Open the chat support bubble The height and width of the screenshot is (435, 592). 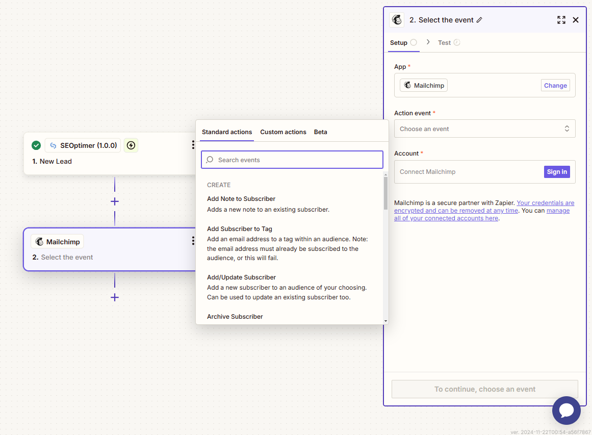(x=566, y=410)
